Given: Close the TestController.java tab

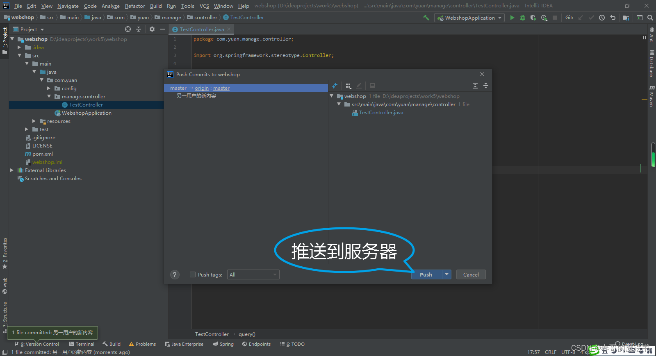Looking at the screenshot, I should 229,29.
